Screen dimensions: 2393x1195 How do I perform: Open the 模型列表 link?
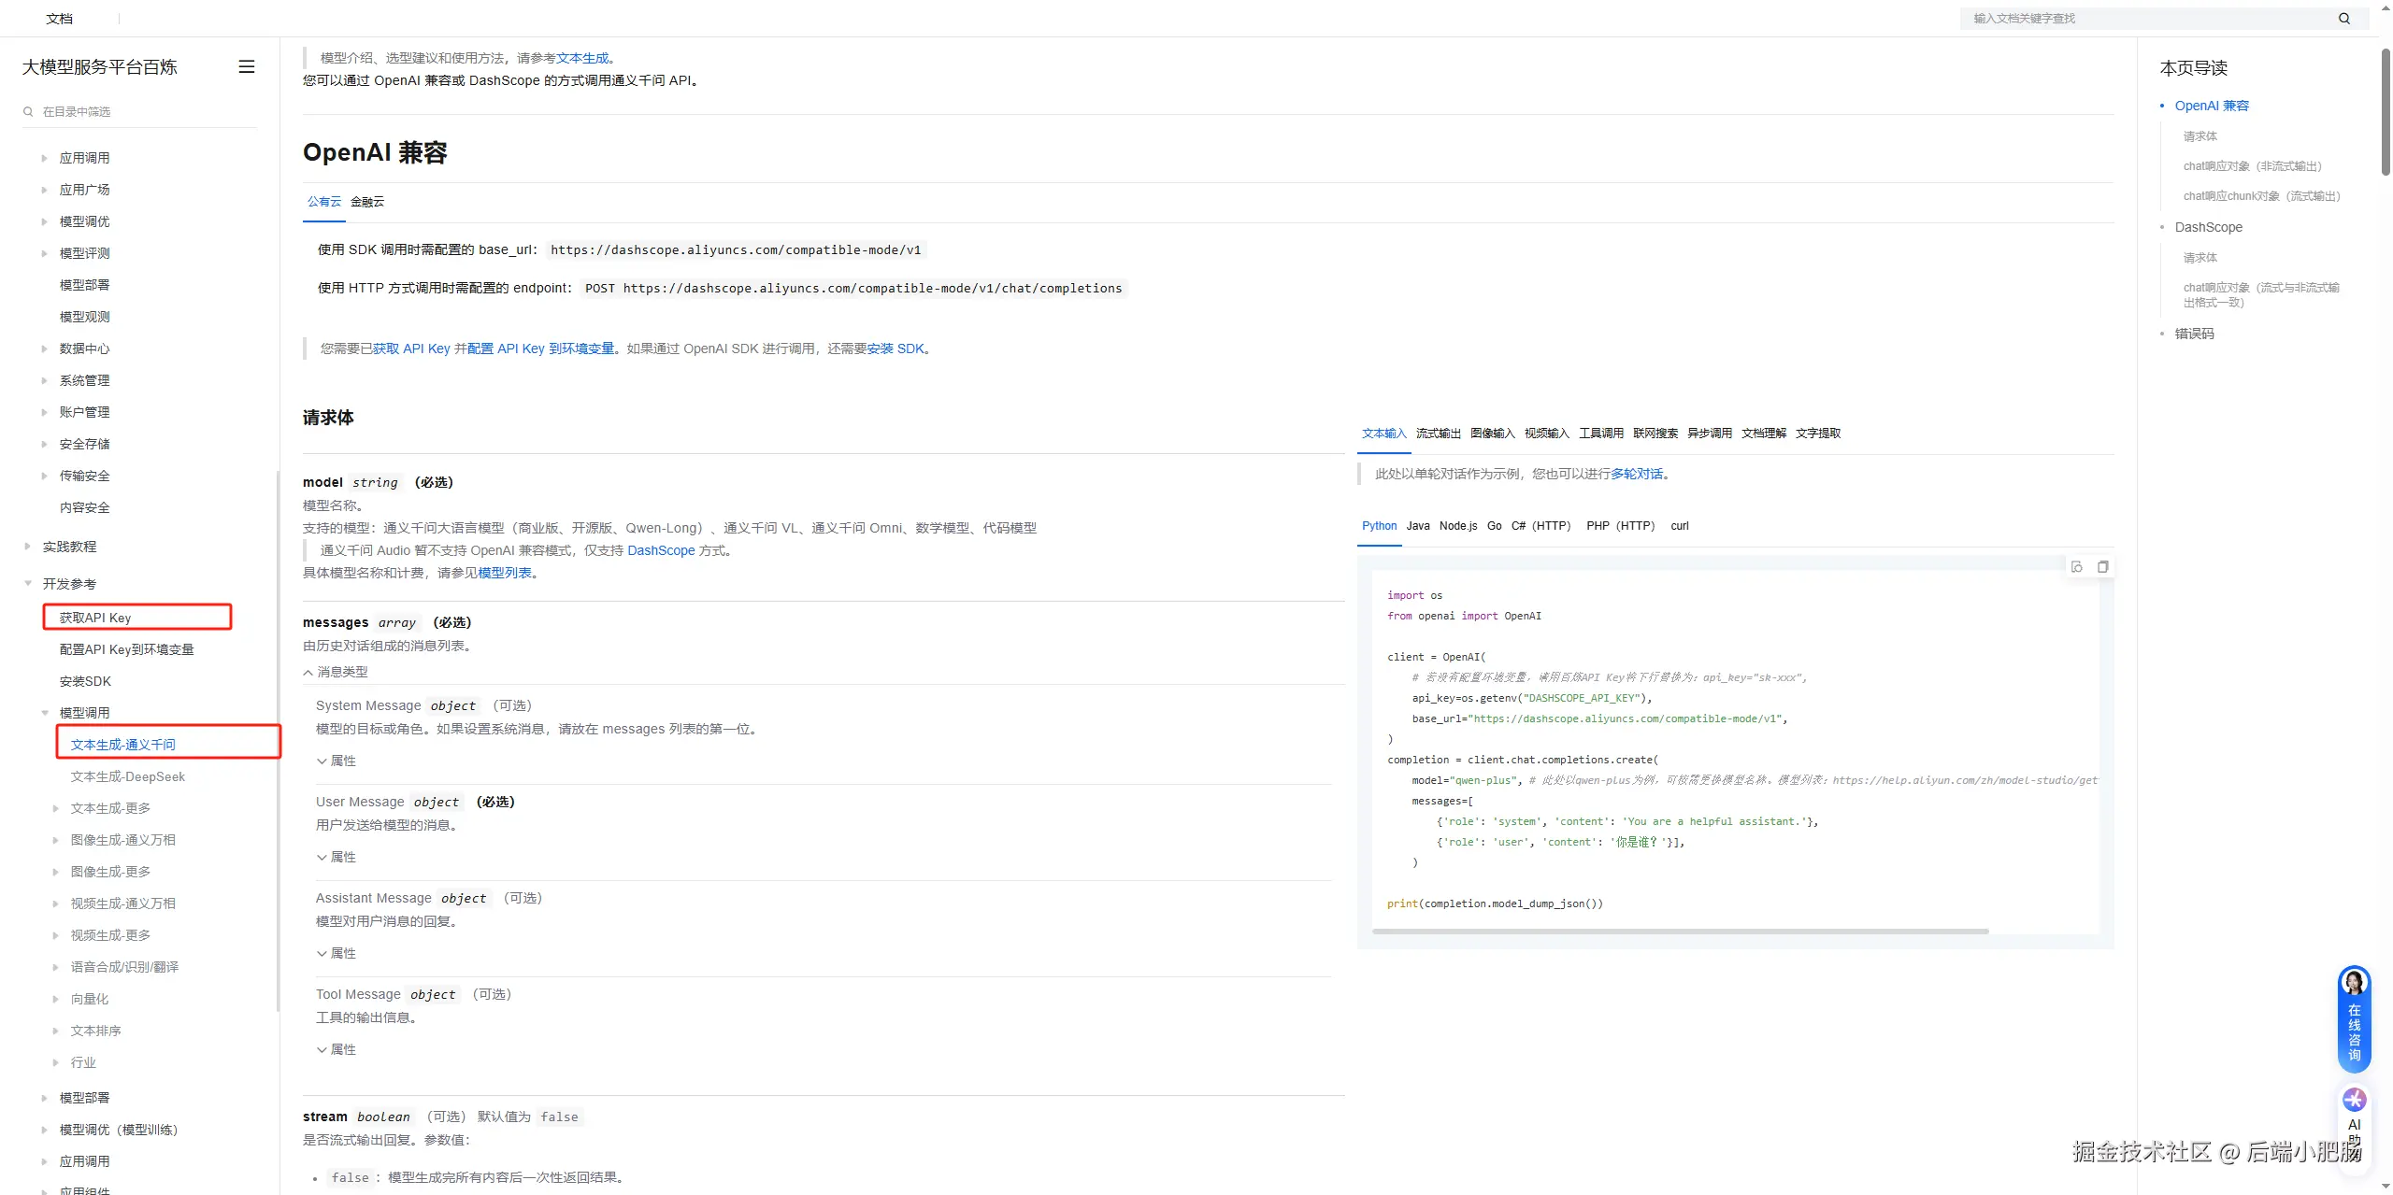[x=505, y=574]
